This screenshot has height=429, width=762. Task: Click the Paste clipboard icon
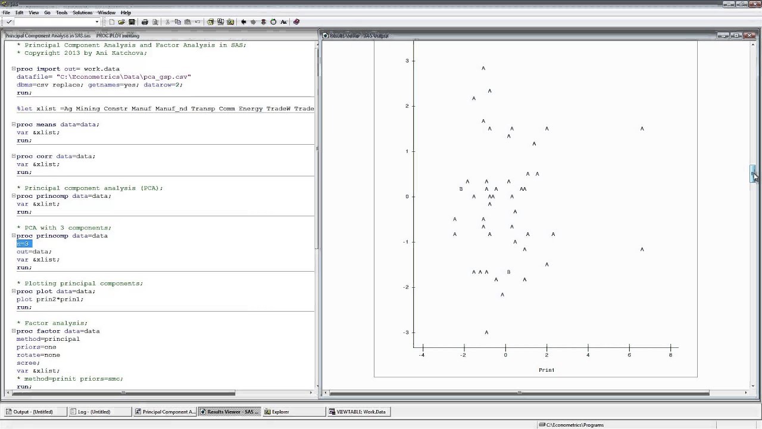point(188,22)
